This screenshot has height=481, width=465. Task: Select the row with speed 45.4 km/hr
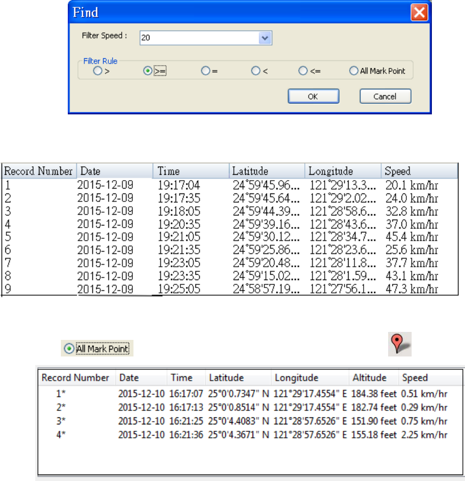230,237
